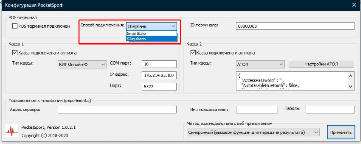Open the Настройки АТОЛ settings button
Image resolution: width=361 pixels, height=144 pixels.
pyautogui.click(x=321, y=64)
